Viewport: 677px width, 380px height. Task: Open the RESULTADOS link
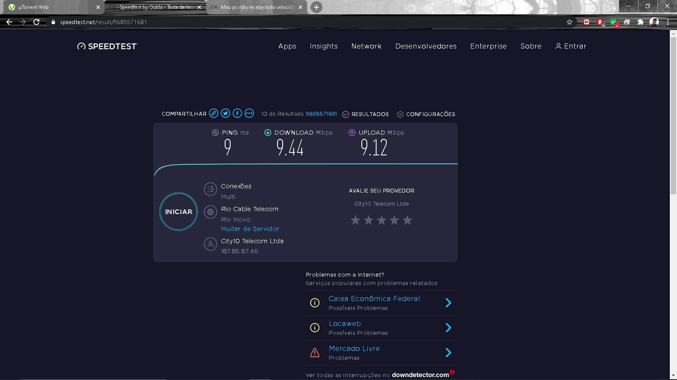pyautogui.click(x=370, y=114)
